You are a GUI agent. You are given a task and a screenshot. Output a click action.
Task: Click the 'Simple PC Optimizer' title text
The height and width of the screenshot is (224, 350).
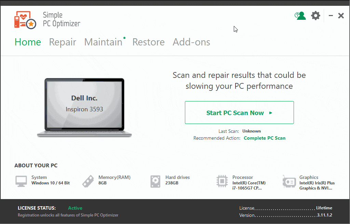(62, 19)
